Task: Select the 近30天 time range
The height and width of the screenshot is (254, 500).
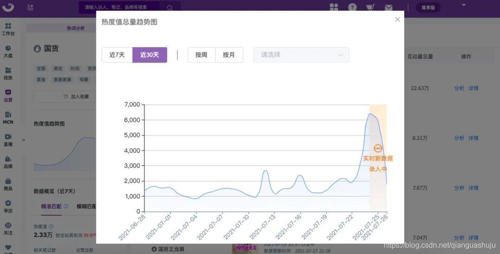Action: [x=150, y=54]
